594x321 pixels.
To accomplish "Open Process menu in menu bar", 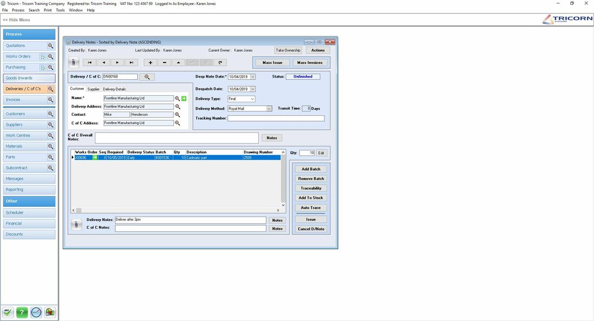I will pos(18,10).
